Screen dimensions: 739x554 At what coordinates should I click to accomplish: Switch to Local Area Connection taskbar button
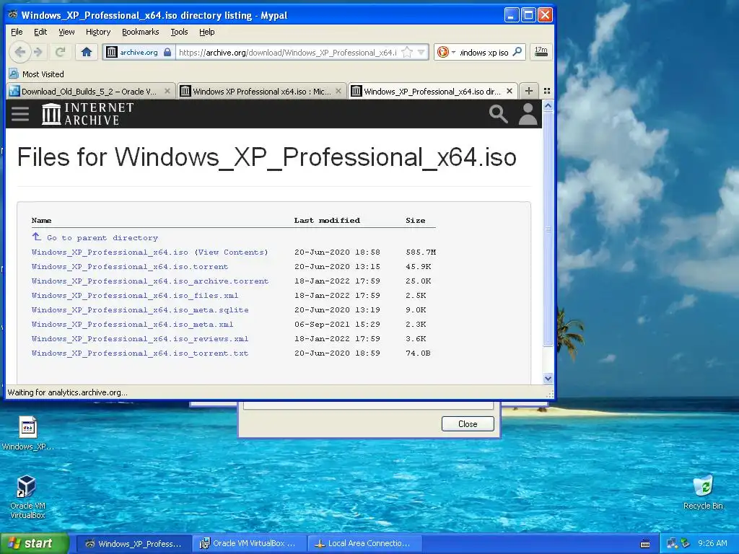364,544
